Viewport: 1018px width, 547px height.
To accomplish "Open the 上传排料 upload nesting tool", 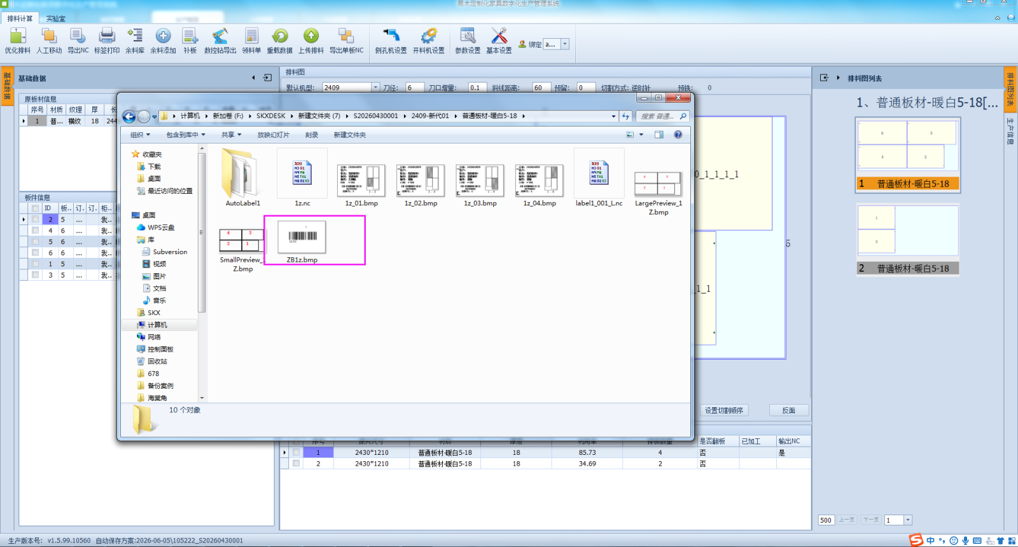I will [x=311, y=41].
